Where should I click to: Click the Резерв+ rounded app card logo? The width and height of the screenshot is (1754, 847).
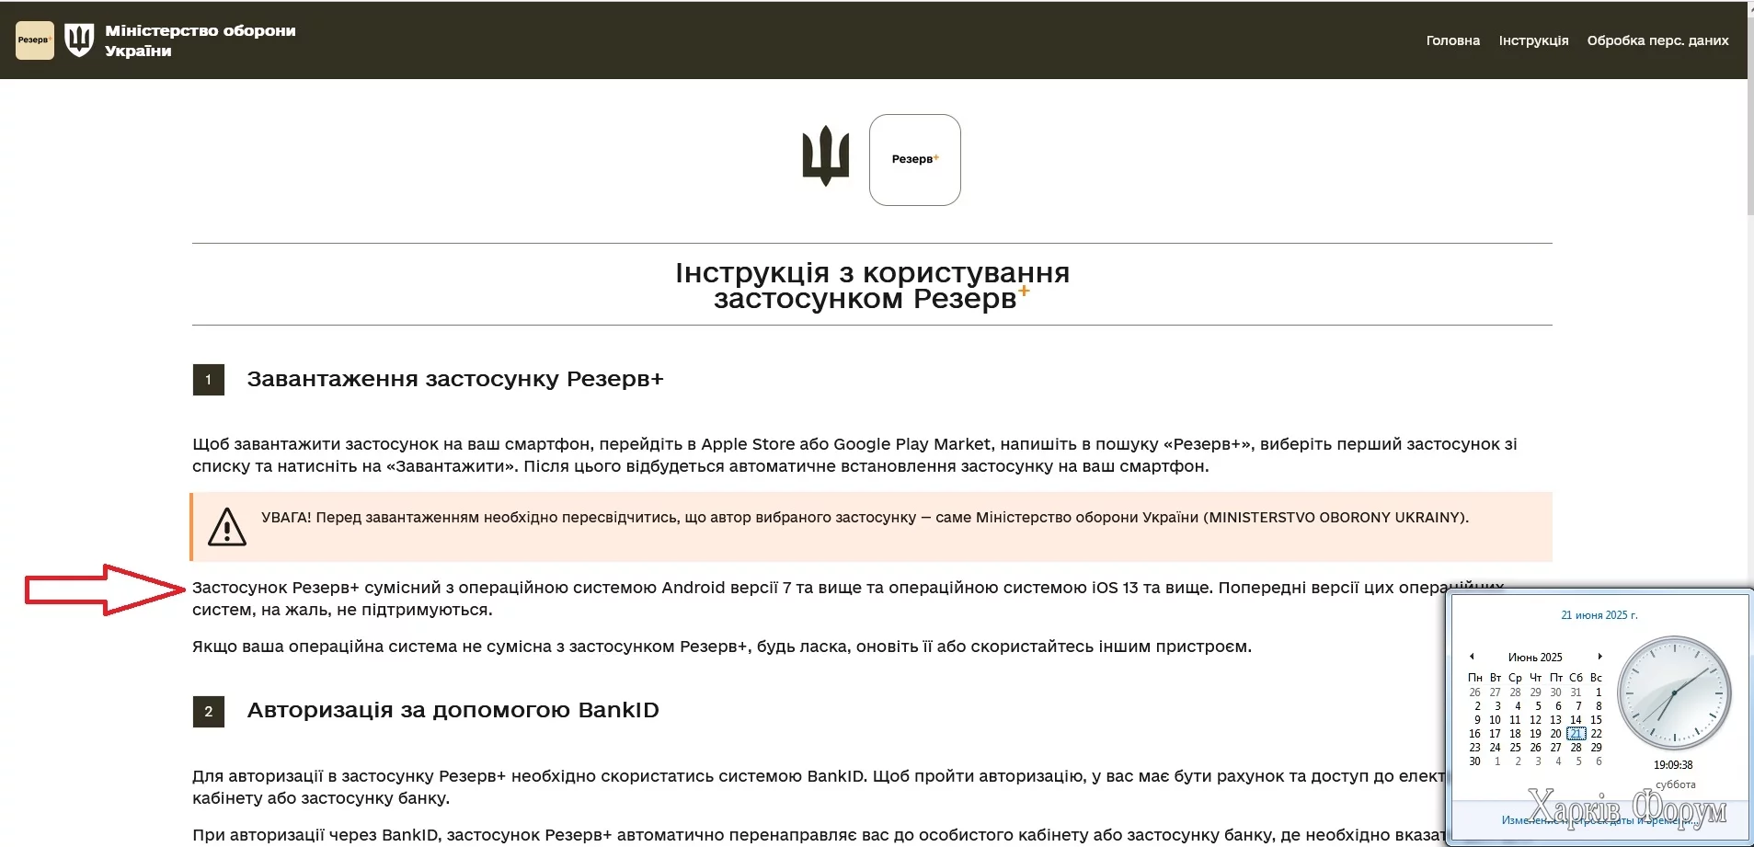(x=915, y=160)
